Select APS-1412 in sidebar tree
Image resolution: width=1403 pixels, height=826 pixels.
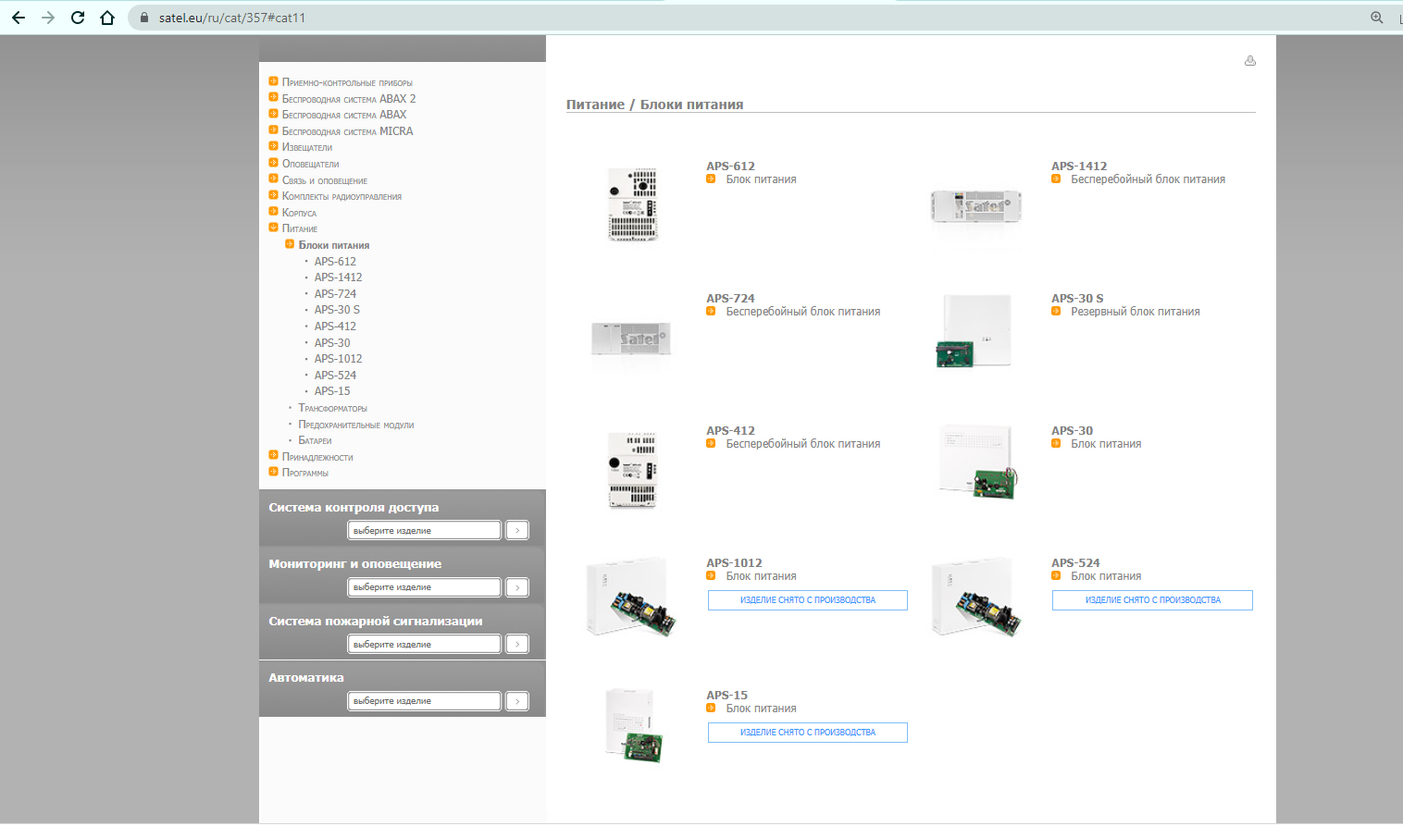338,277
